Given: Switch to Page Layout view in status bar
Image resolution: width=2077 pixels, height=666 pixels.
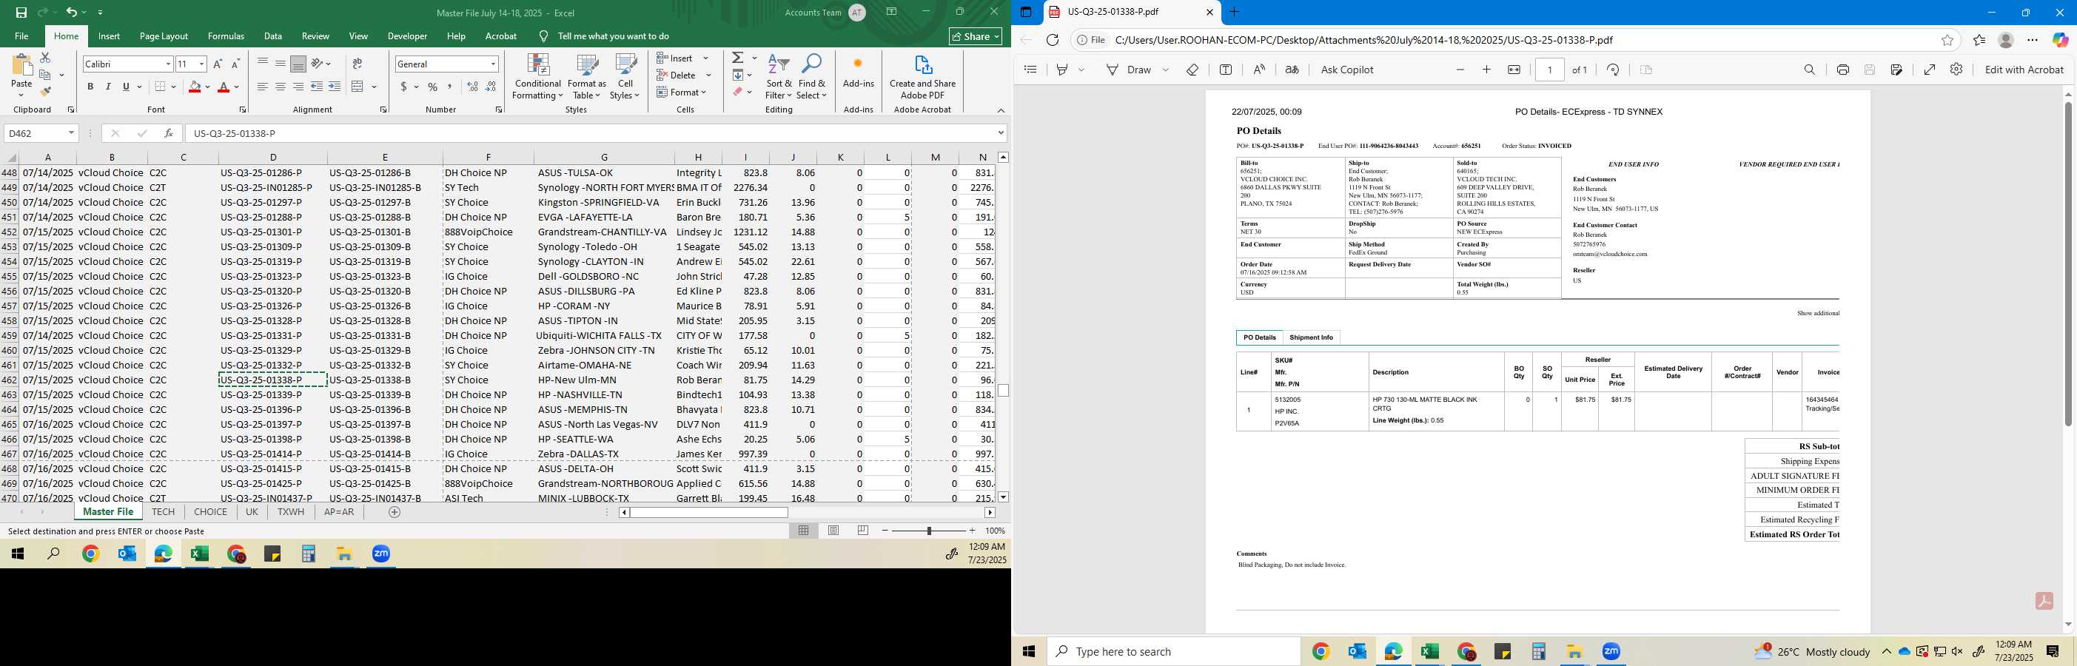Looking at the screenshot, I should pos(833,531).
